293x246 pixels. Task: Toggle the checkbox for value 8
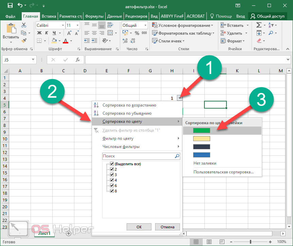[x=112, y=191]
